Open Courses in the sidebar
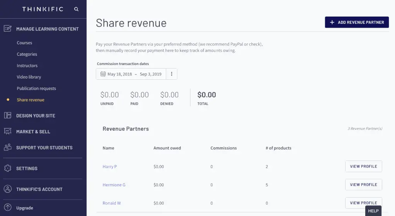 tap(24, 43)
